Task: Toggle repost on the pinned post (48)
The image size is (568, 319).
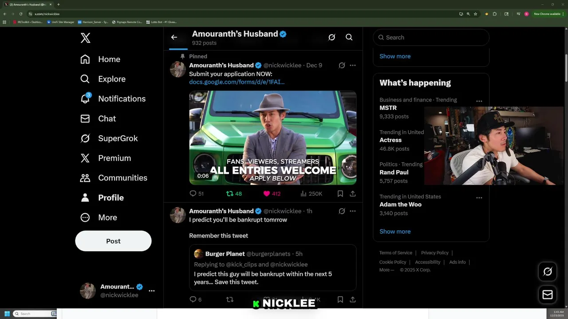Action: pyautogui.click(x=234, y=194)
